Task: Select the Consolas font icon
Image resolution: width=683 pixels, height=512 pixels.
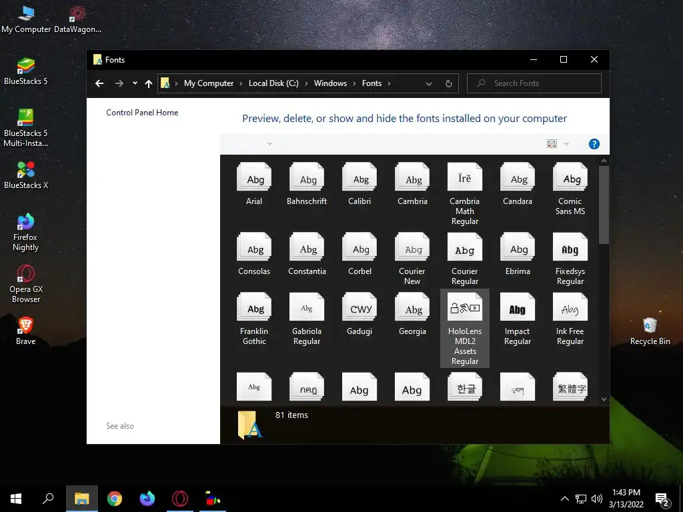Action: click(254, 247)
